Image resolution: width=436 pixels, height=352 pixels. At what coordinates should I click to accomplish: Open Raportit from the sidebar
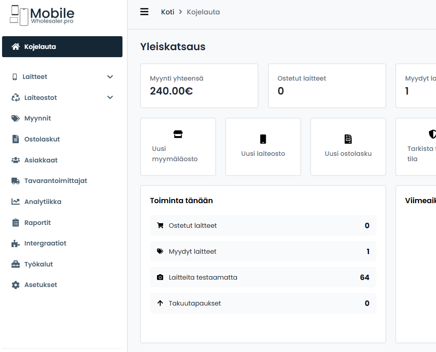click(37, 223)
